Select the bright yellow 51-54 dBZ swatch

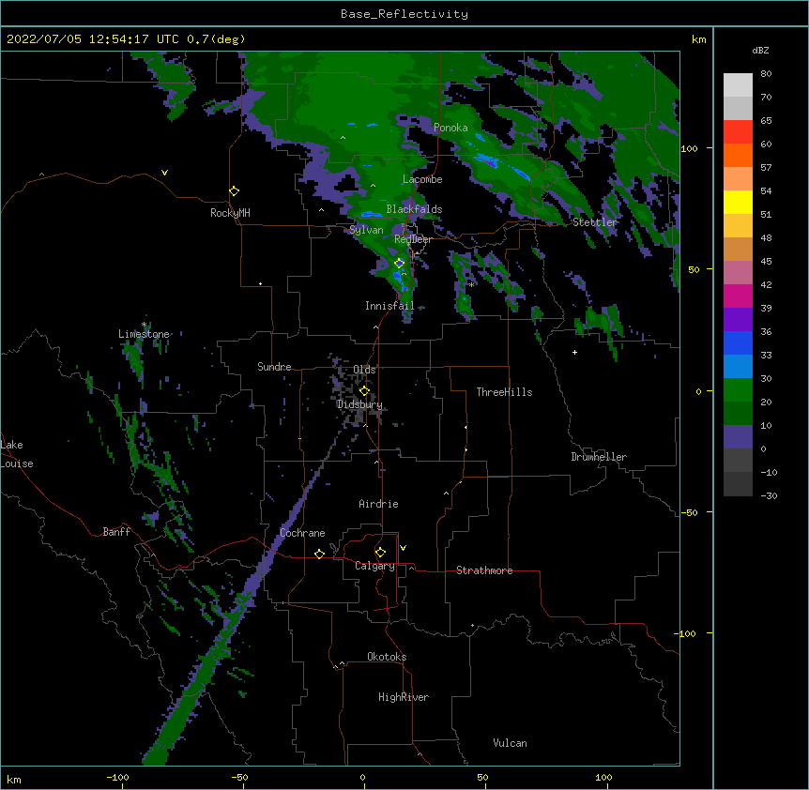pos(738,202)
